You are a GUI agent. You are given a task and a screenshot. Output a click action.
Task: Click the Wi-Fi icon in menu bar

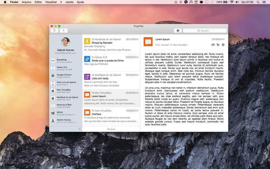(x=232, y=2)
